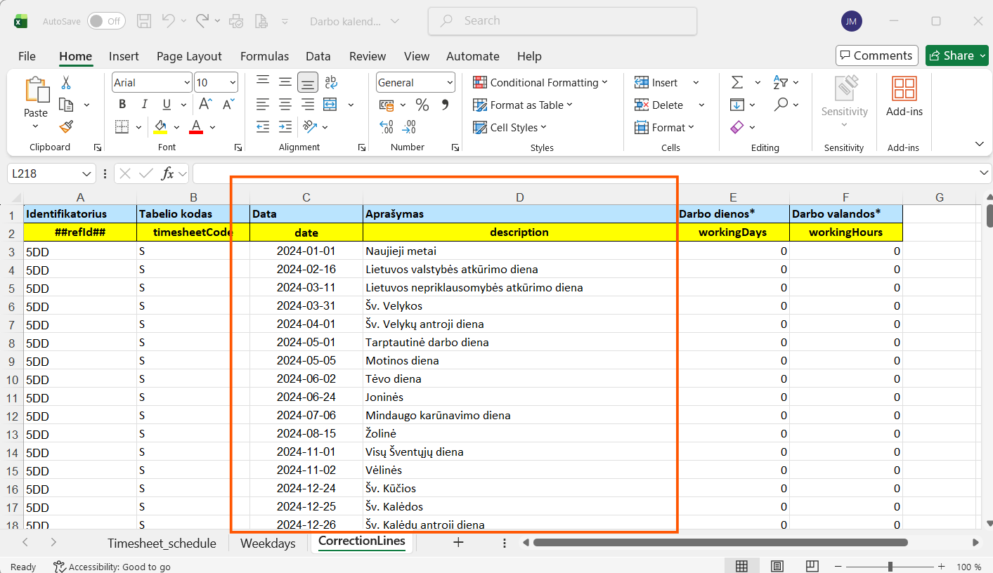This screenshot has width=993, height=573.
Task: Increase font size
Action: (206, 105)
